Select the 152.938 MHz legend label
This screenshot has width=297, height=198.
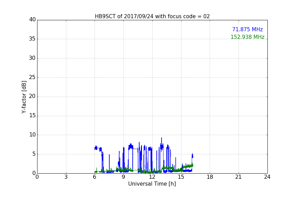[x=247, y=37]
